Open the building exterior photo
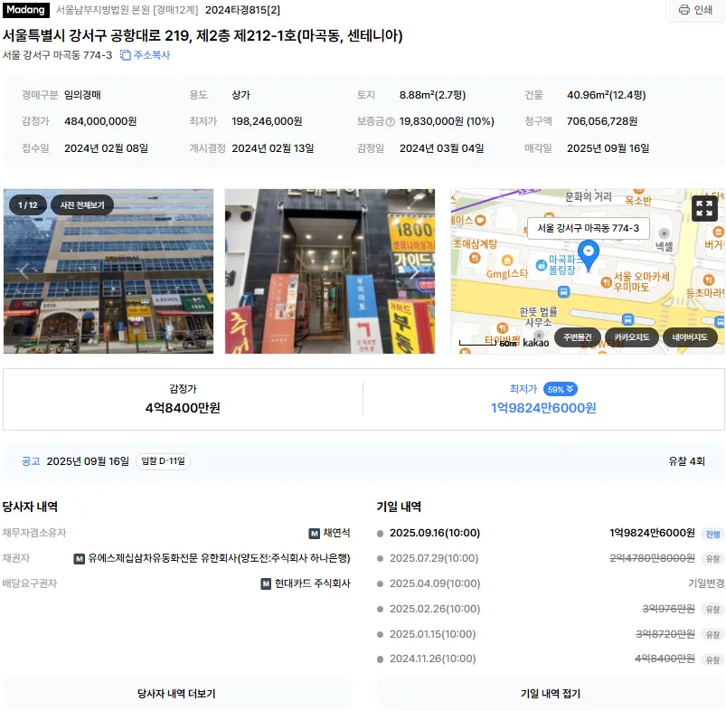 coord(108,271)
